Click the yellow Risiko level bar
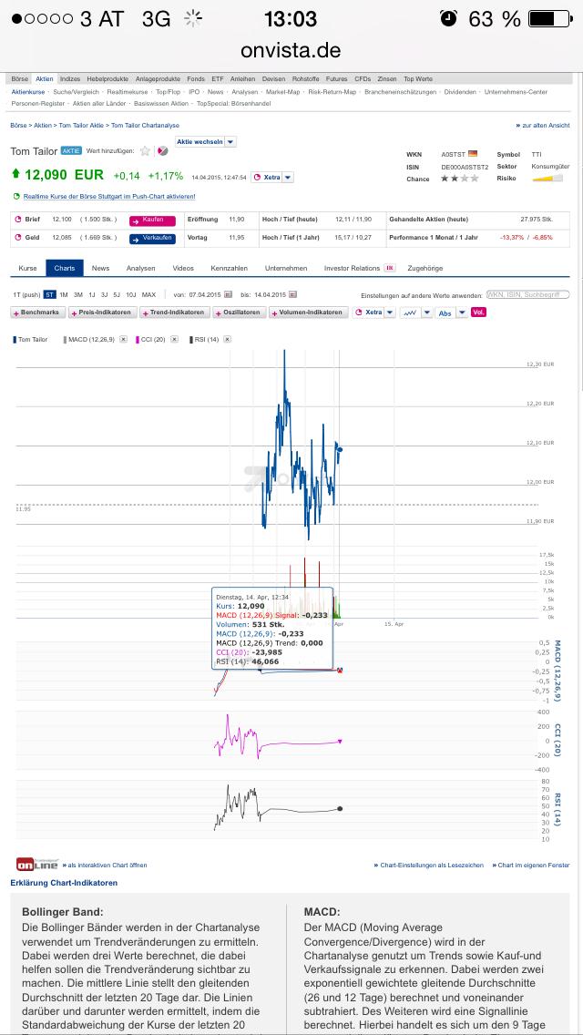This screenshot has width=583, height=1035. (548, 179)
